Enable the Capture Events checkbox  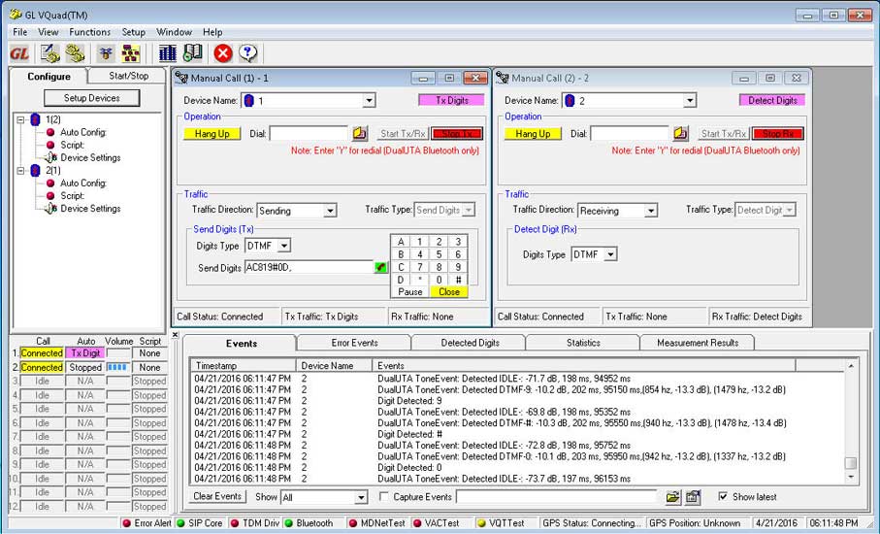click(x=384, y=497)
